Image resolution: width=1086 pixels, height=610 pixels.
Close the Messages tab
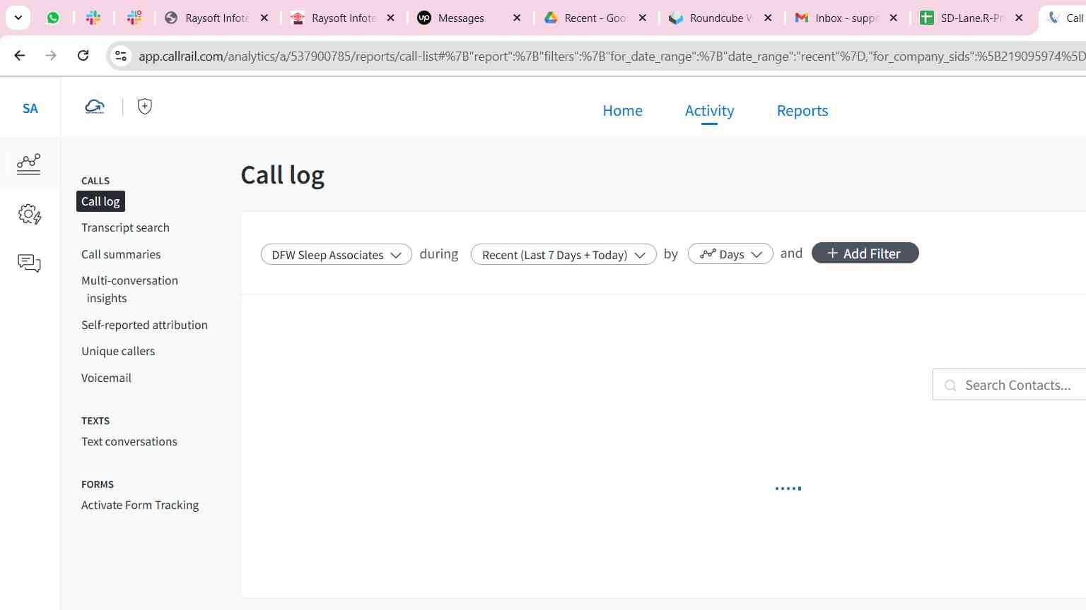pos(517,18)
